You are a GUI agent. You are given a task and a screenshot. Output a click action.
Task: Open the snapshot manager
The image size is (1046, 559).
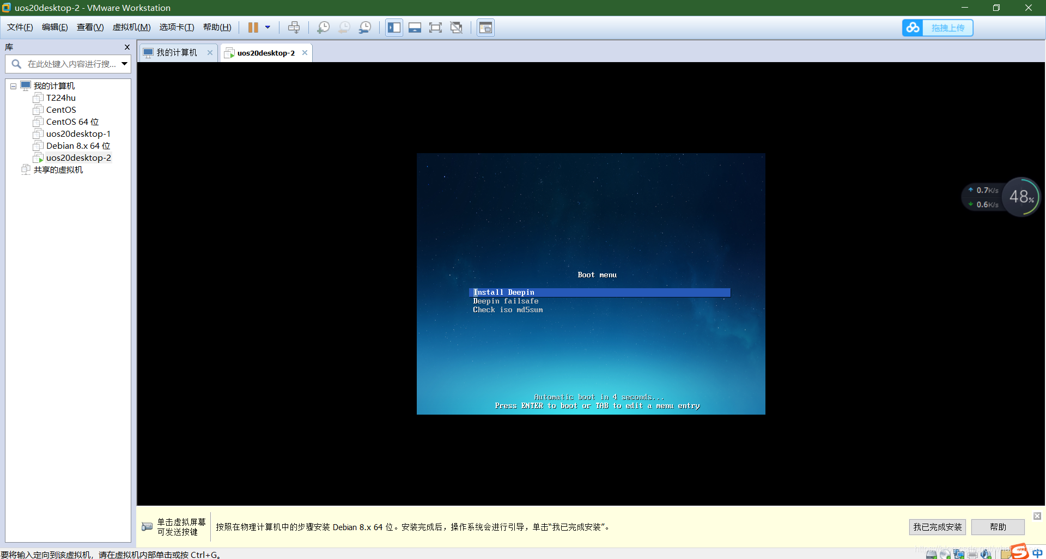pos(365,27)
